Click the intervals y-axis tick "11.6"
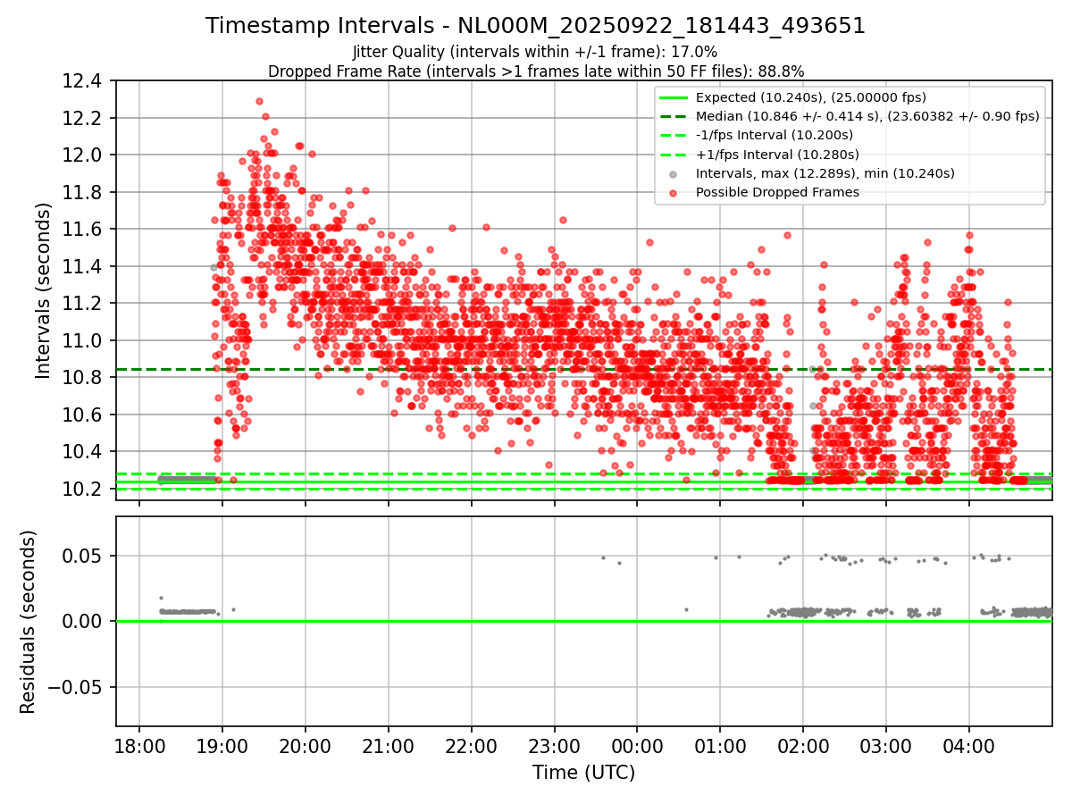 pyautogui.click(x=82, y=230)
